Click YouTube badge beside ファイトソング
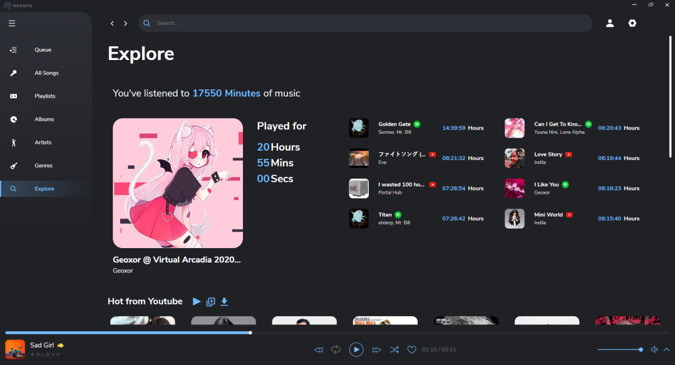 tap(433, 154)
